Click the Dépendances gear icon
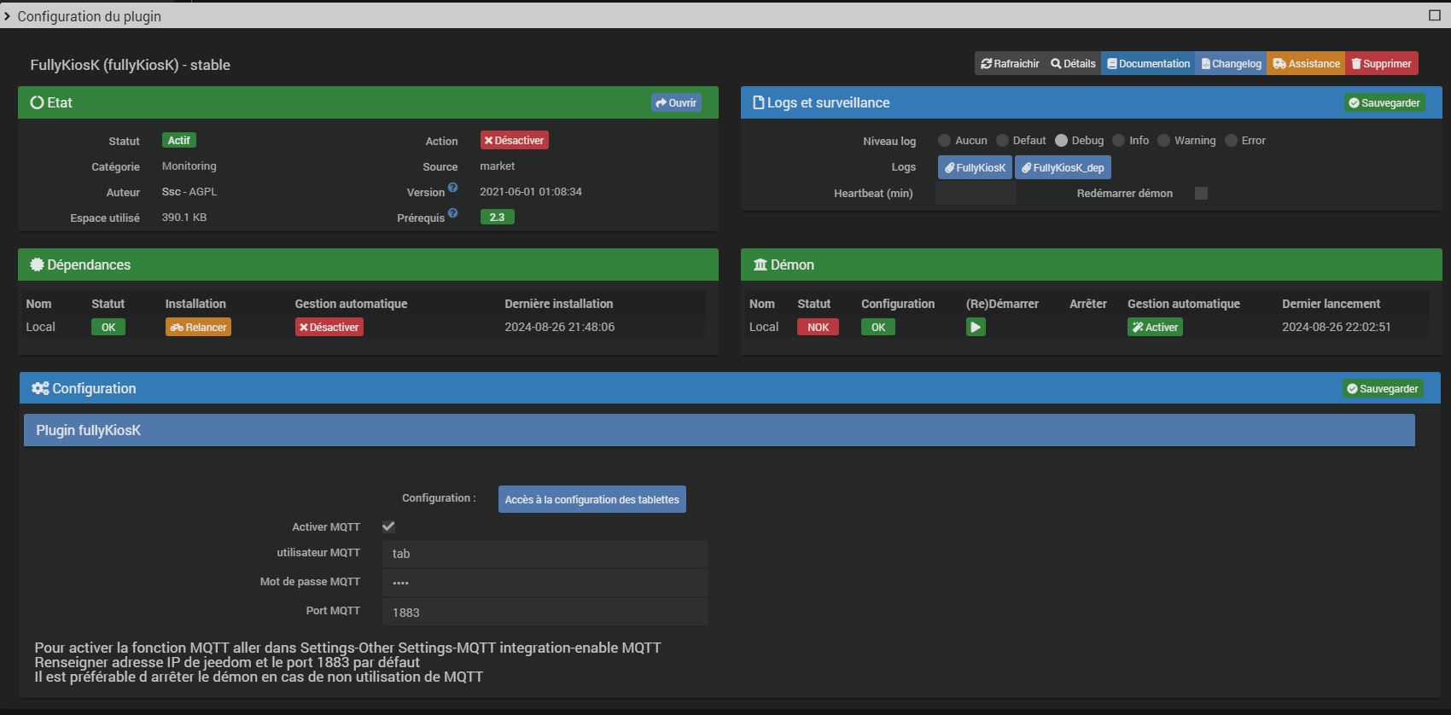 37,264
